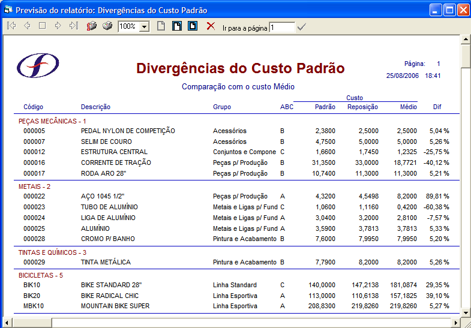Go to the previous report page

[27, 26]
